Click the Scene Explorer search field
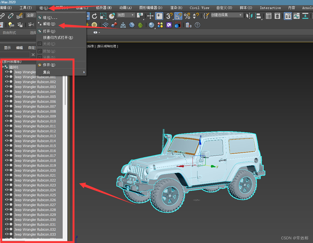The width and height of the screenshot is (313, 243). tap(15, 55)
